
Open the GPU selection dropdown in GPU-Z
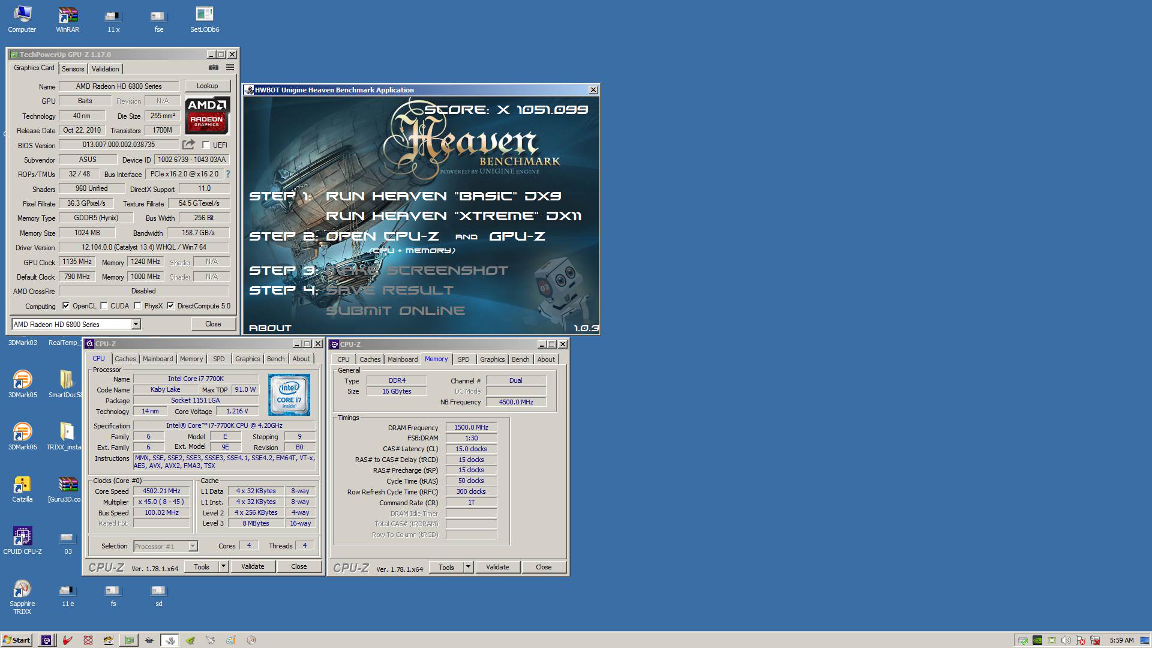coord(136,324)
